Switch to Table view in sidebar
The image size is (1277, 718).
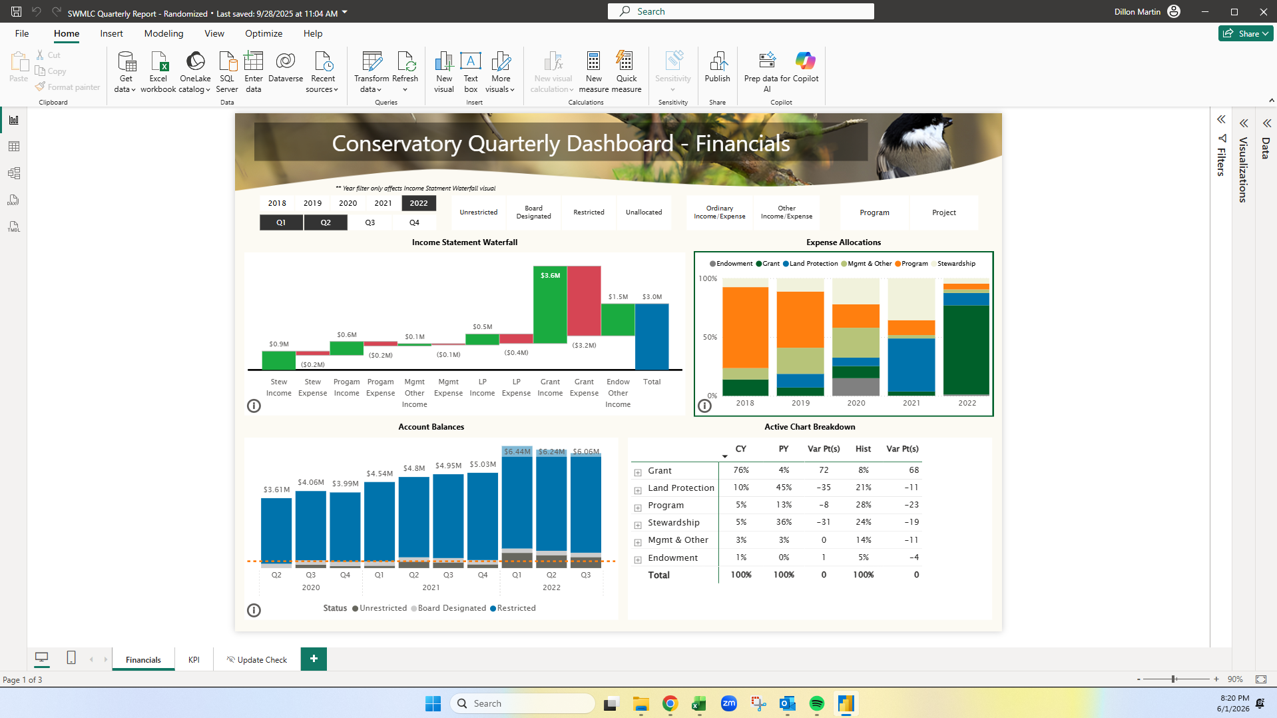(14, 147)
